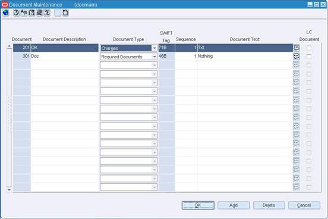Click SWIFT tag cell 46B
328x219 pixels.
[x=166, y=56]
